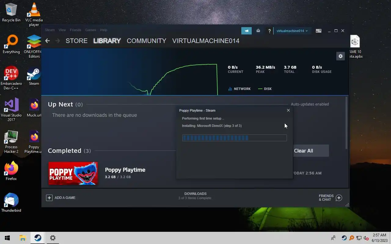Open Visual Studio 2017 desktop icon
Image resolution: width=391 pixels, height=244 pixels.
[x=11, y=110]
